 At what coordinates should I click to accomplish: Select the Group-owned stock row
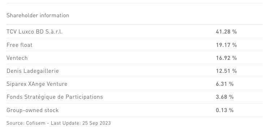[135, 110]
